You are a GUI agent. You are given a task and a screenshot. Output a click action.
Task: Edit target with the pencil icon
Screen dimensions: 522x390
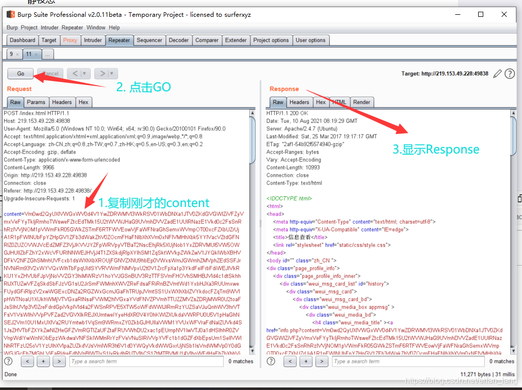tap(498, 73)
